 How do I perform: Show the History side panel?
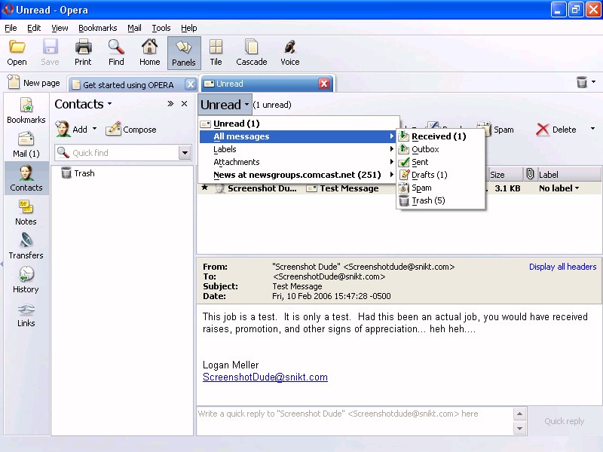tap(26, 280)
